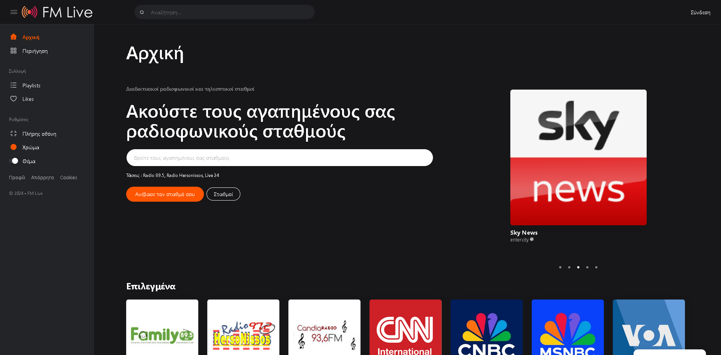Click the Sky News title text
The height and width of the screenshot is (355, 721).
click(524, 232)
